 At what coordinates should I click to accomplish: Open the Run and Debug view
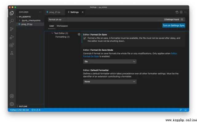click(x=12, y=37)
